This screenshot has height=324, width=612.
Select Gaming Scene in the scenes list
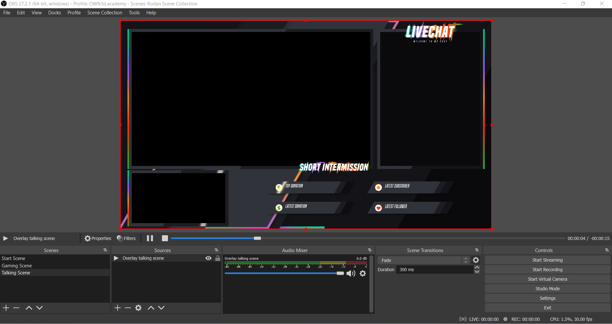point(17,266)
